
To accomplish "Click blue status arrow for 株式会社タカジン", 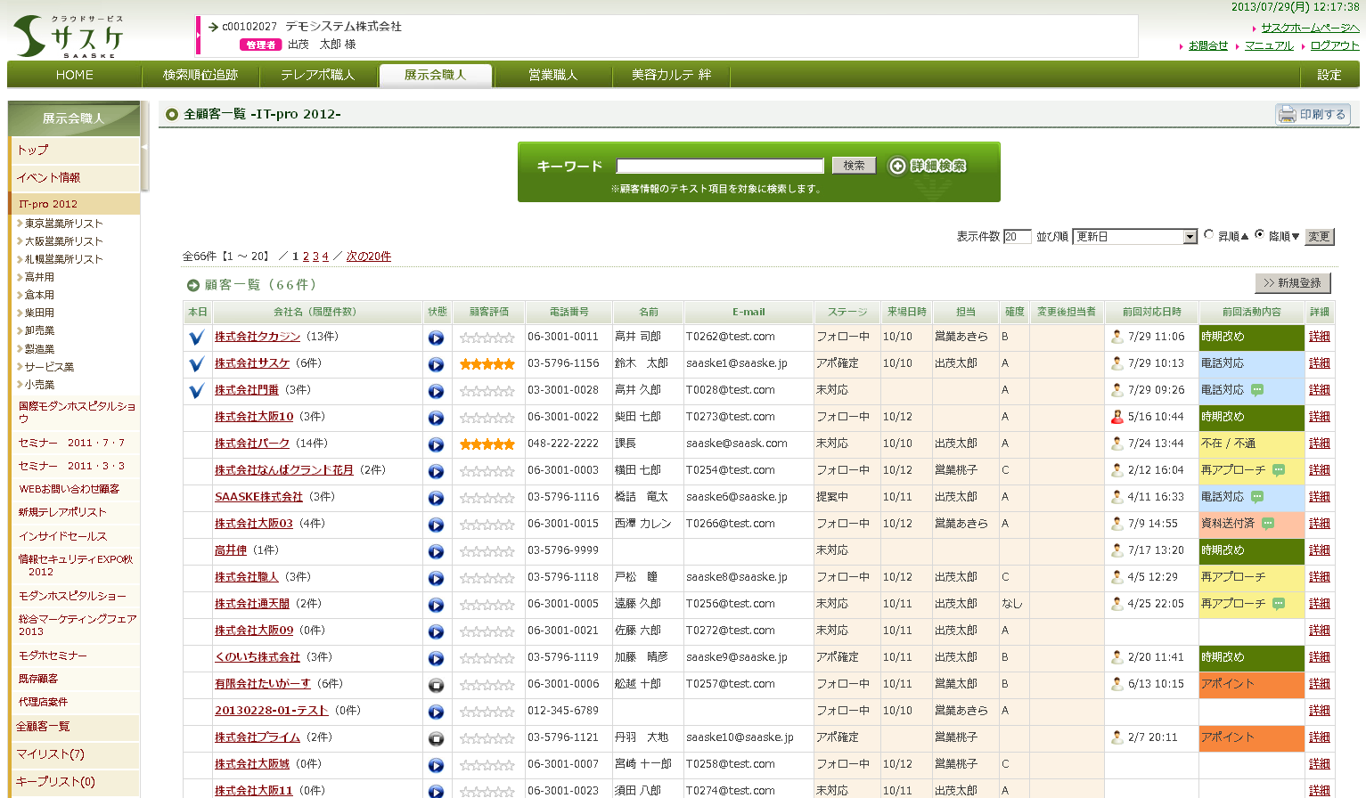I will point(436,338).
